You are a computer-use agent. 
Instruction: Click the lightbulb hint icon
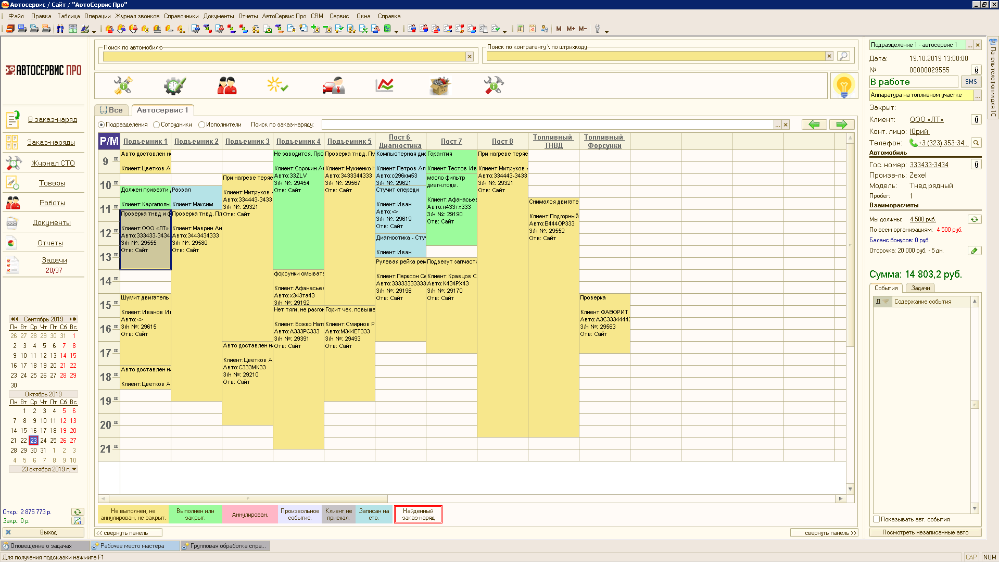point(843,85)
